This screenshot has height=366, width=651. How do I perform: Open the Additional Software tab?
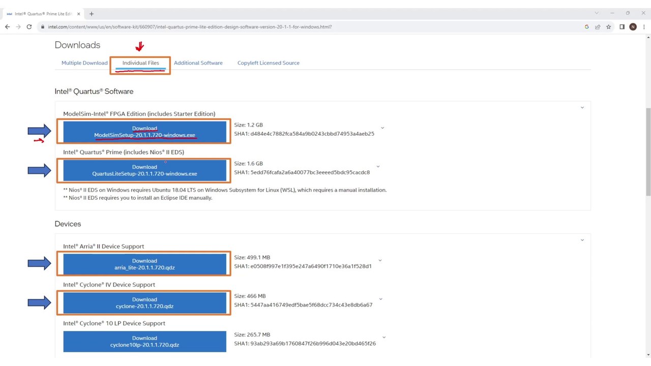pyautogui.click(x=198, y=63)
